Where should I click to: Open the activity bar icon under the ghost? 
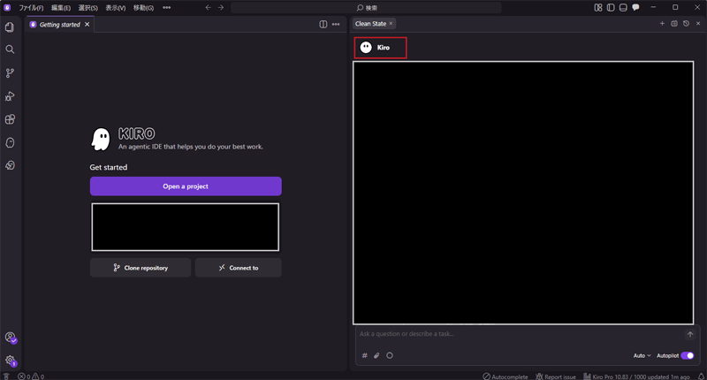click(x=10, y=165)
